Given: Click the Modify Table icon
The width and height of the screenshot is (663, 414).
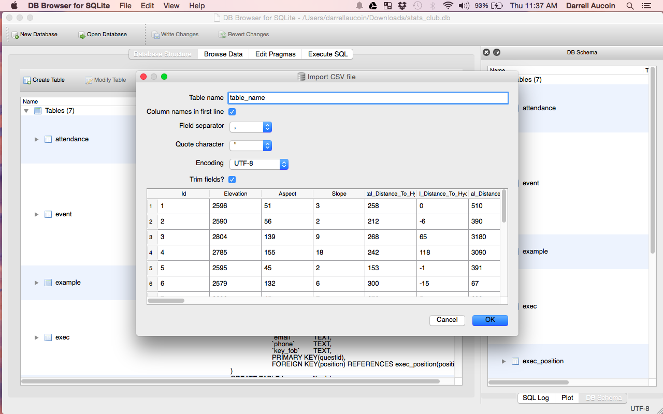Looking at the screenshot, I should 89,80.
